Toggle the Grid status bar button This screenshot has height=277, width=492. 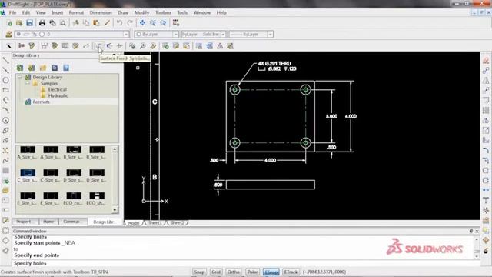[x=216, y=272]
